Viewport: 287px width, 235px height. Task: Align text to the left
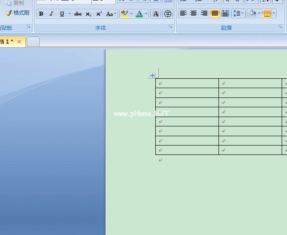coord(183,13)
